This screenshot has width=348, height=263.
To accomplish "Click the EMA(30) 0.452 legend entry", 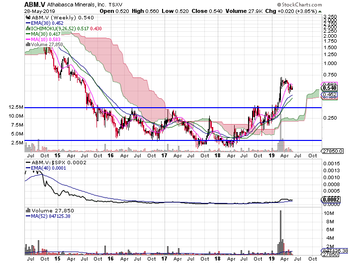I will point(45,23).
